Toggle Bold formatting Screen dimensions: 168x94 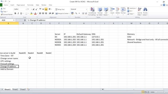[15, 13]
